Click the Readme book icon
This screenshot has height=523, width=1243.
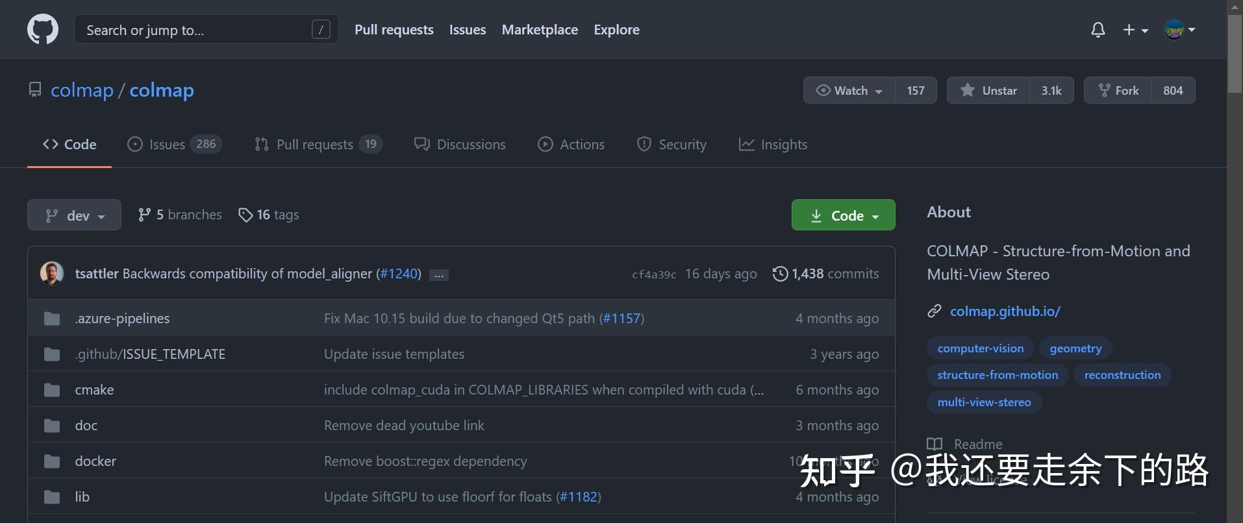[935, 444]
